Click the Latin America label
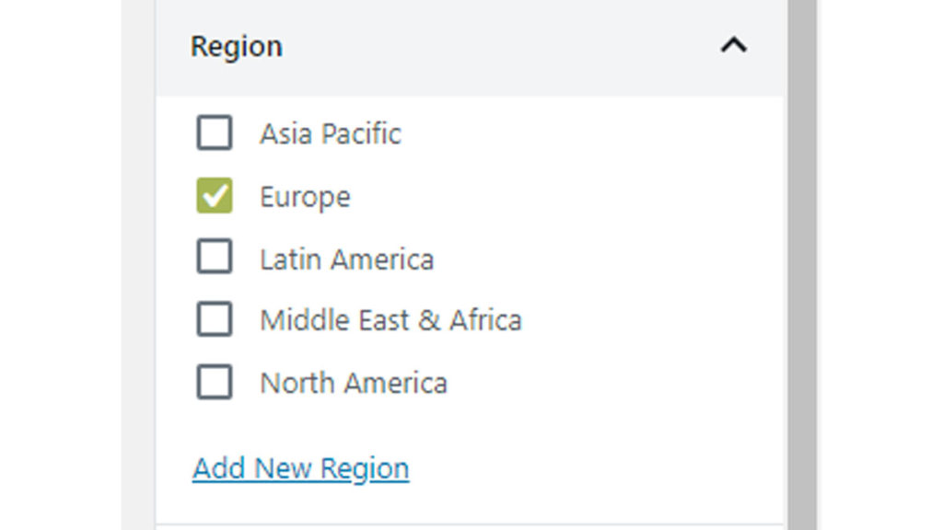 (x=346, y=259)
